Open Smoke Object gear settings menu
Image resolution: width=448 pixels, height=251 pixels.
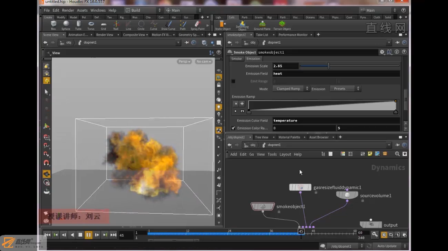tap(382, 52)
